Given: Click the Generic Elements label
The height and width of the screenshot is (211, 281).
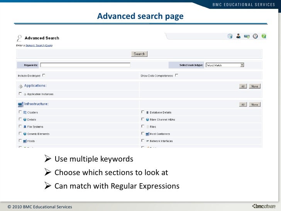Looking at the screenshot, I should (x=38, y=134).
